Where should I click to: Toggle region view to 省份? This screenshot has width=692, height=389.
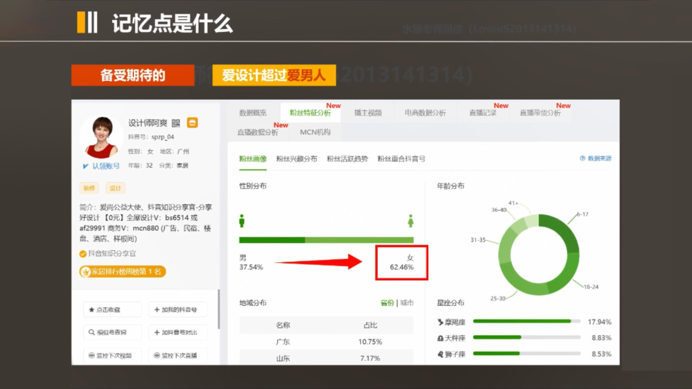387,303
